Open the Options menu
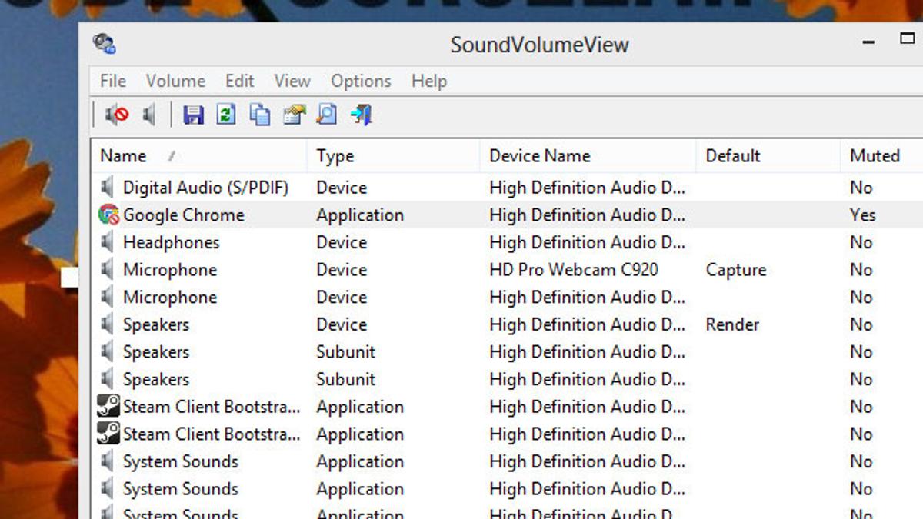Image resolution: width=923 pixels, height=519 pixels. point(361,81)
